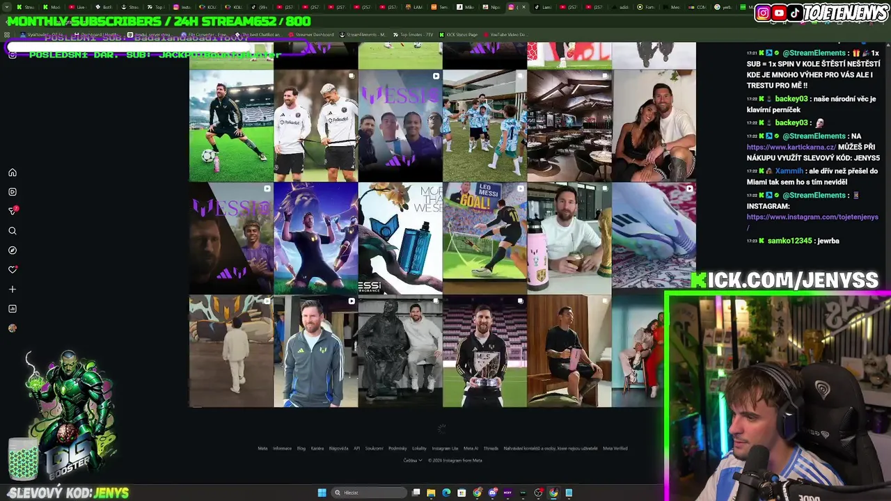Open Messi training with ball post

point(231,125)
